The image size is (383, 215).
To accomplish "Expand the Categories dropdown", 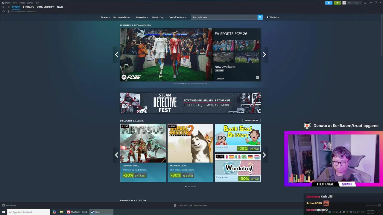I will (x=142, y=17).
